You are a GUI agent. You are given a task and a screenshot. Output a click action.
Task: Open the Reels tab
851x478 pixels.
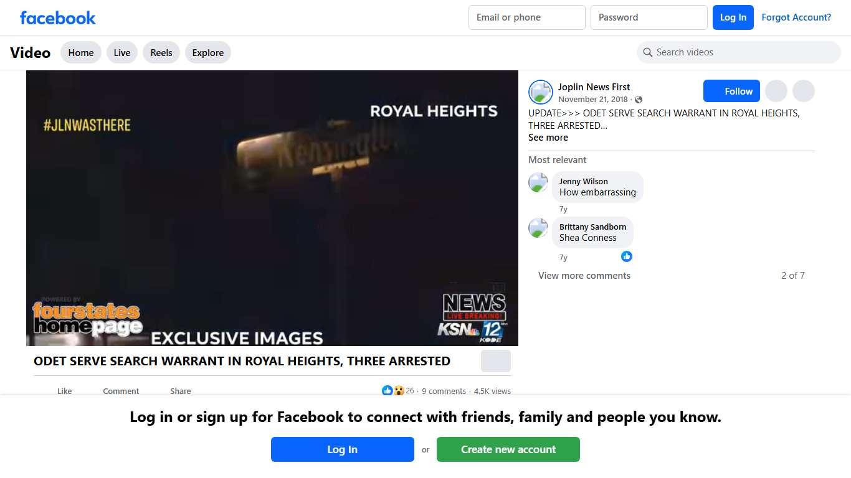click(161, 53)
